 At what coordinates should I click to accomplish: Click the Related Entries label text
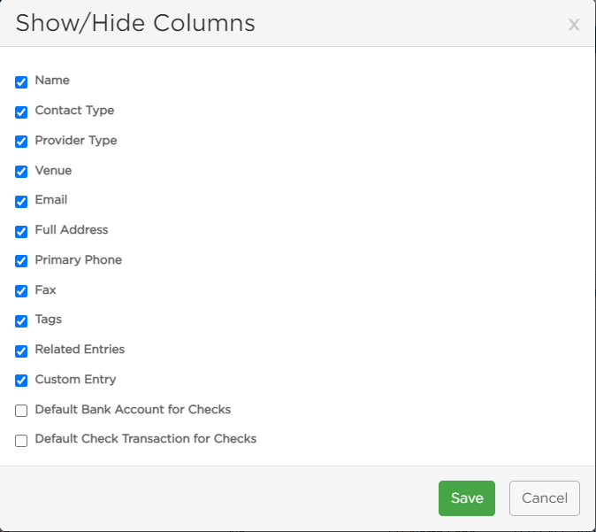pos(80,350)
